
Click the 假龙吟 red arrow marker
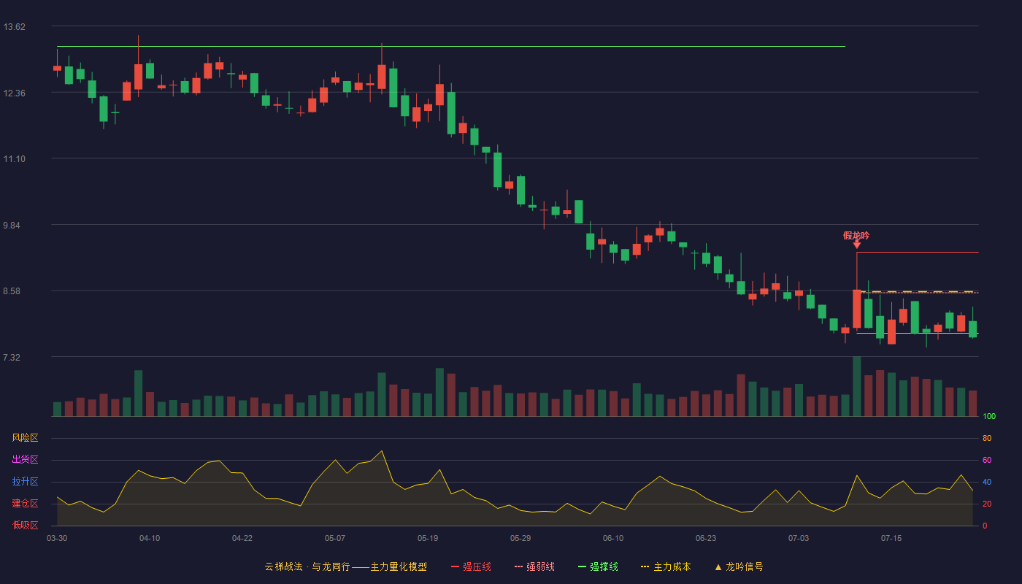click(856, 245)
